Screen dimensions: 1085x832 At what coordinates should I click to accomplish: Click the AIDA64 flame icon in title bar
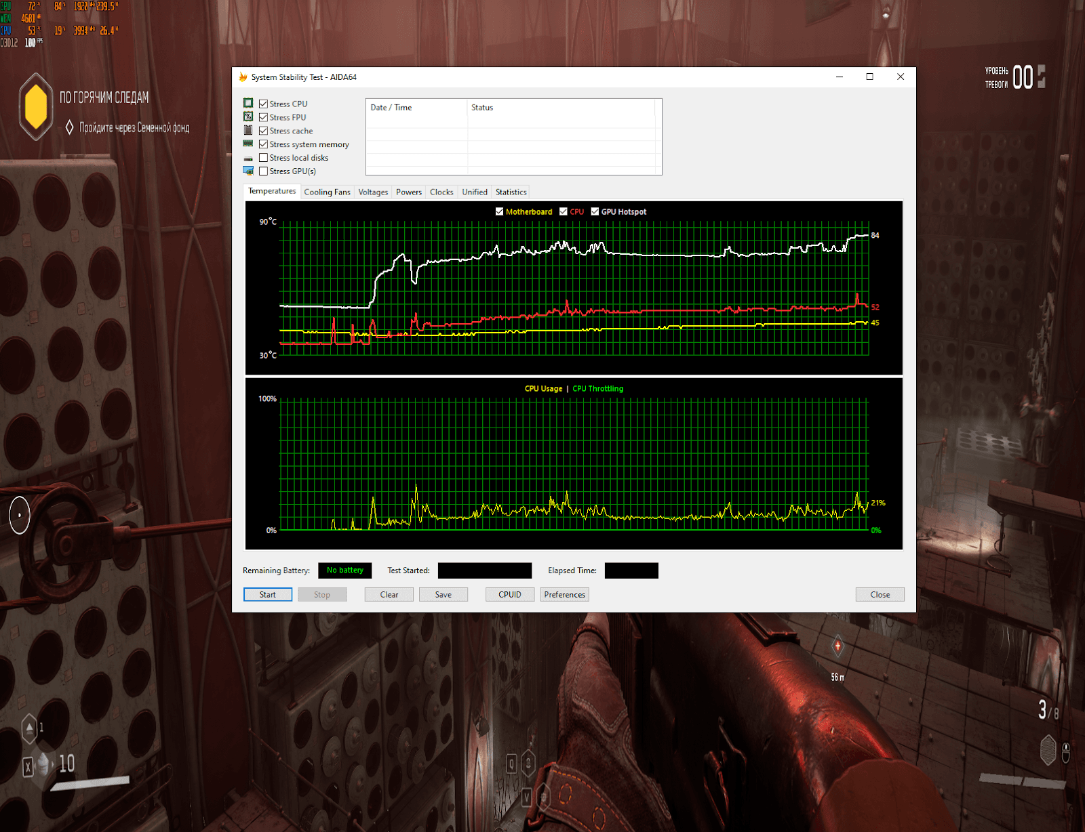coord(243,77)
